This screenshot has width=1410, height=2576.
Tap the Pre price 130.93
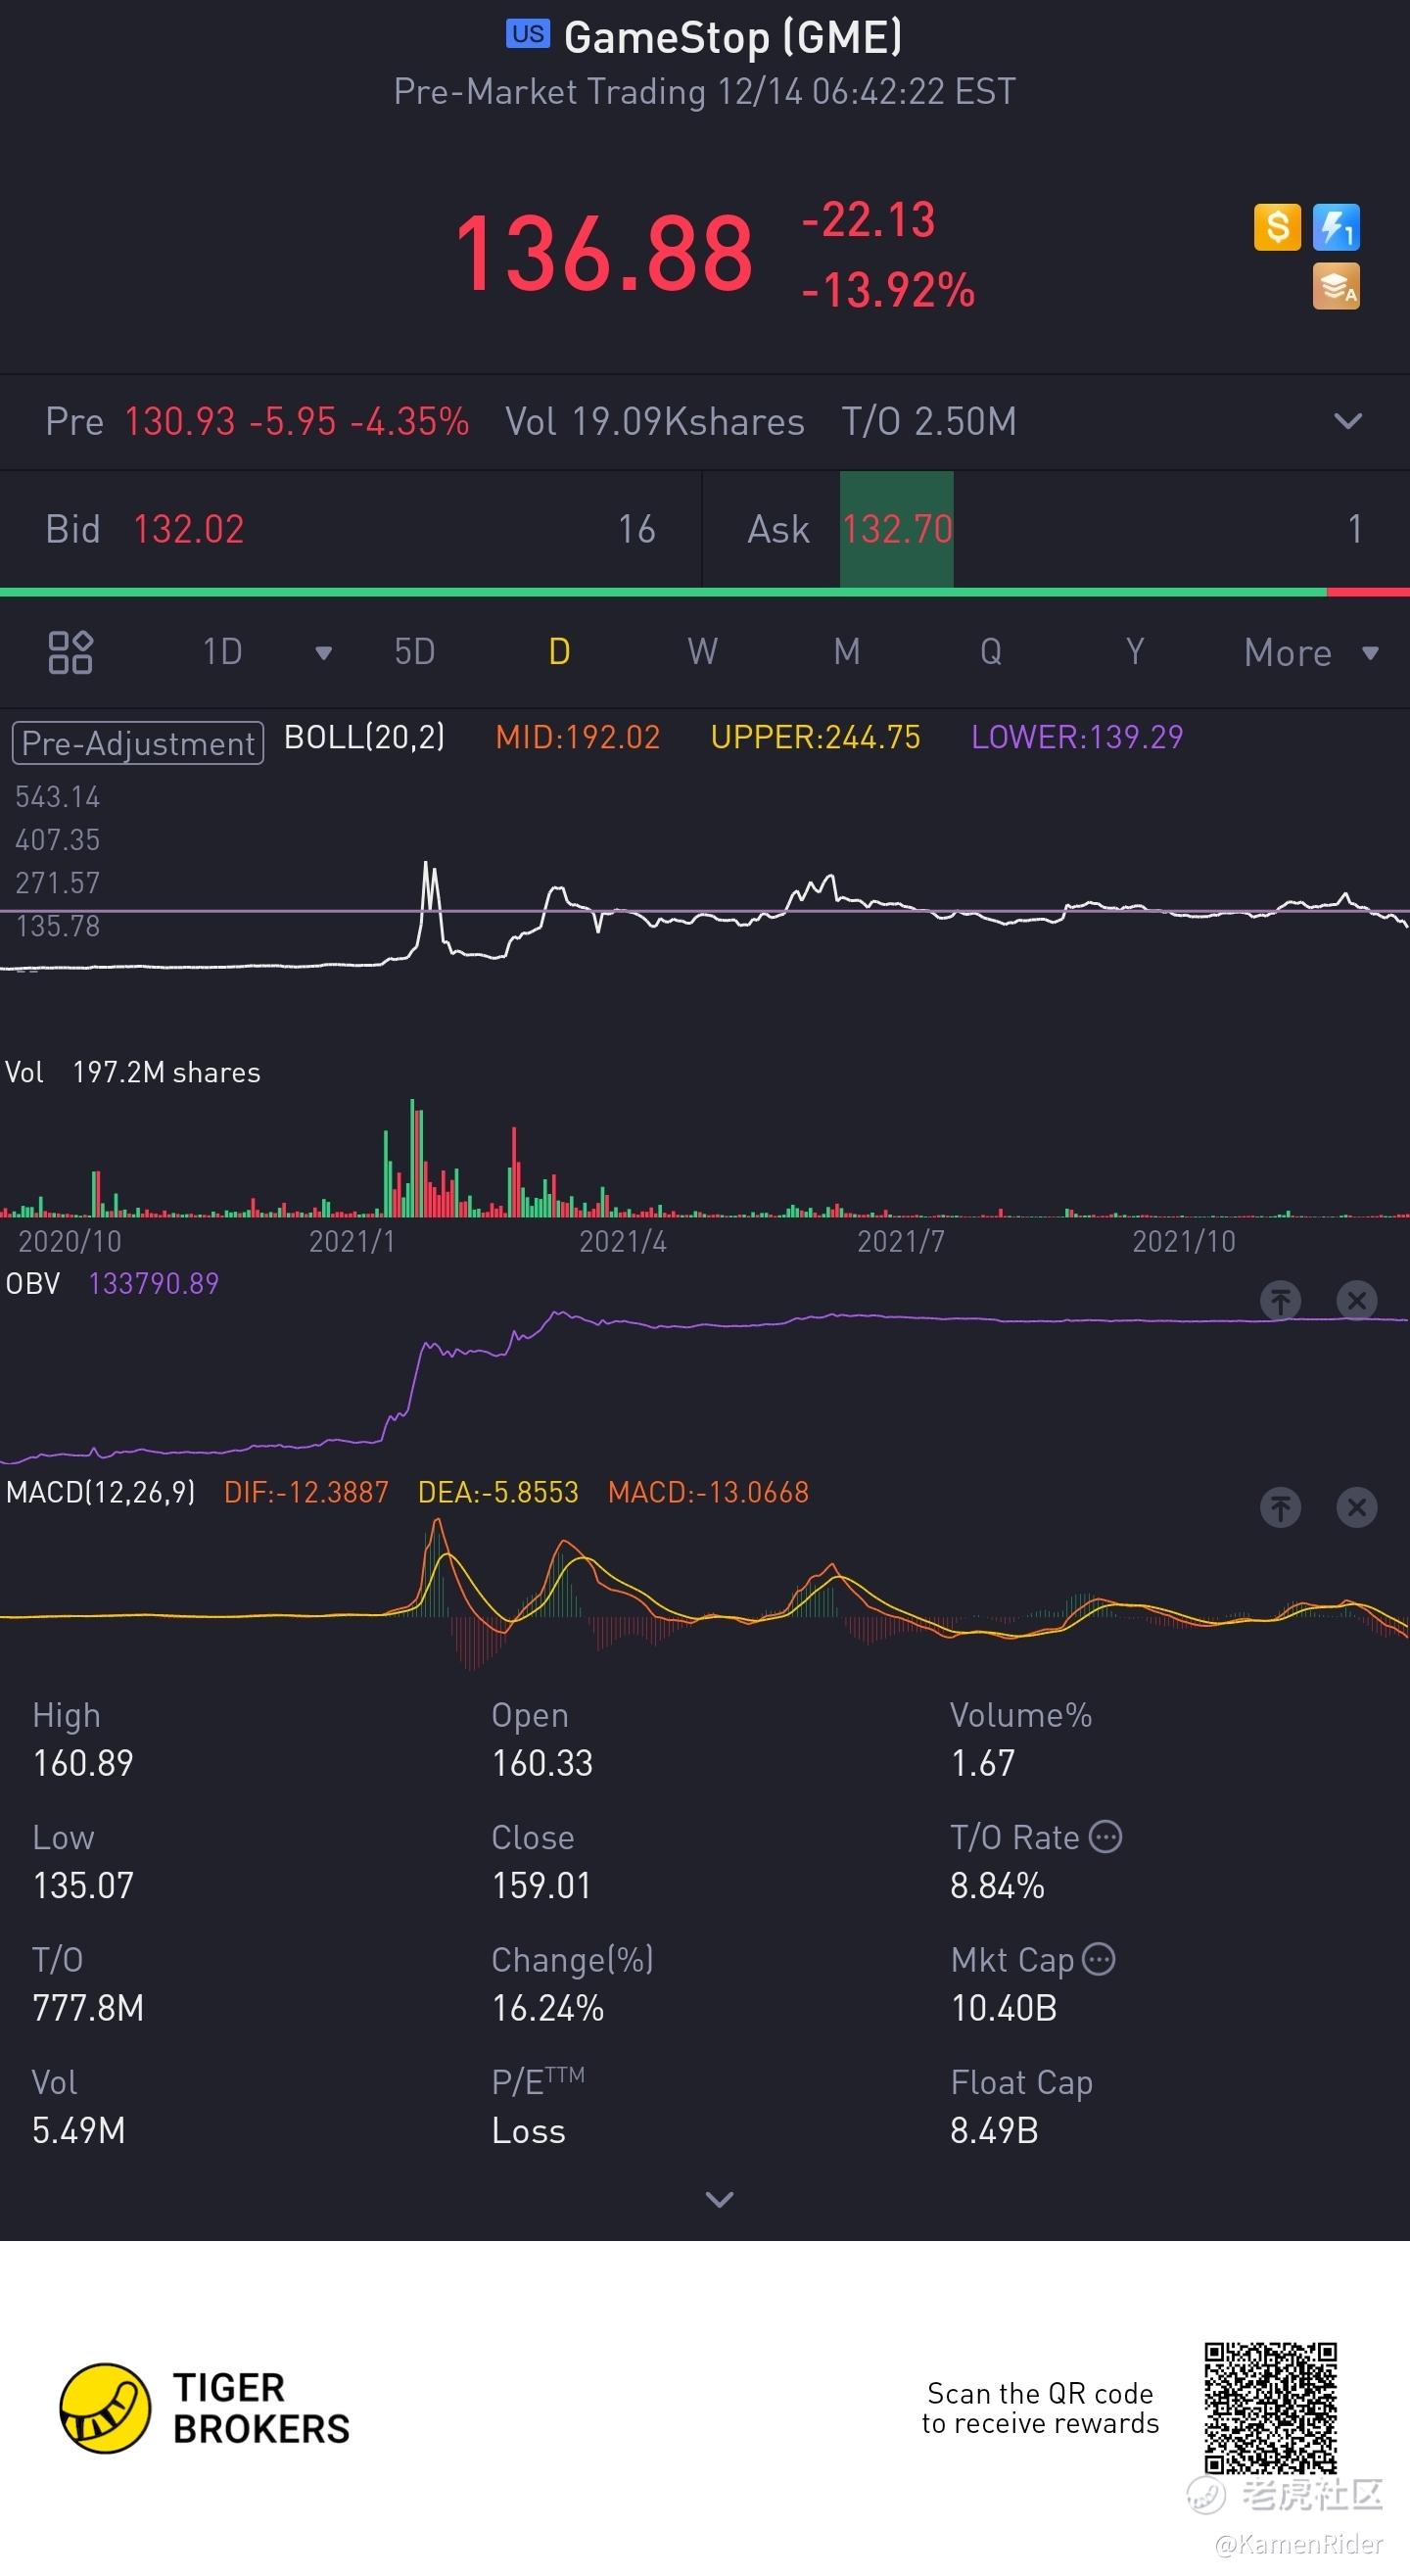point(179,421)
